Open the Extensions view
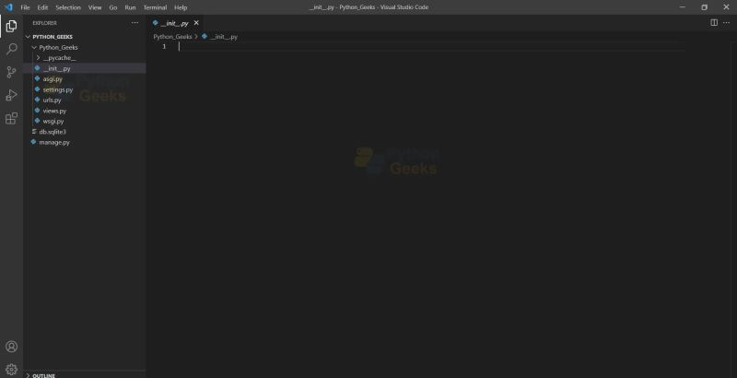Screen dimensions: 737x378 tap(11, 118)
